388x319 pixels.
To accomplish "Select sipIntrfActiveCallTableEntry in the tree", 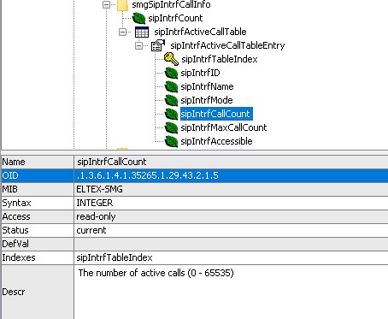I will pyautogui.click(x=227, y=45).
